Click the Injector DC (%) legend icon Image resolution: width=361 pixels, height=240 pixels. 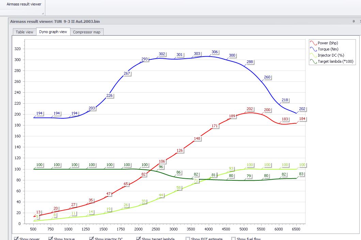[x=313, y=55]
